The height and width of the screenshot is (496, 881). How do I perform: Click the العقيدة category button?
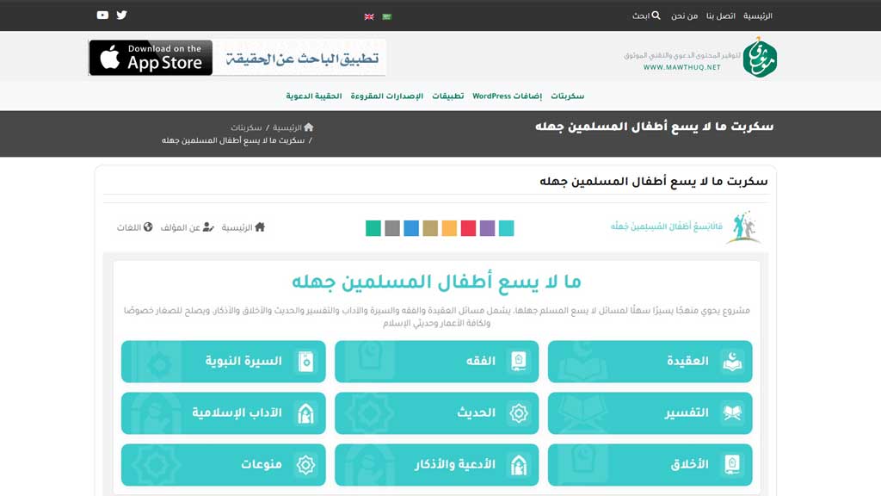(650, 362)
